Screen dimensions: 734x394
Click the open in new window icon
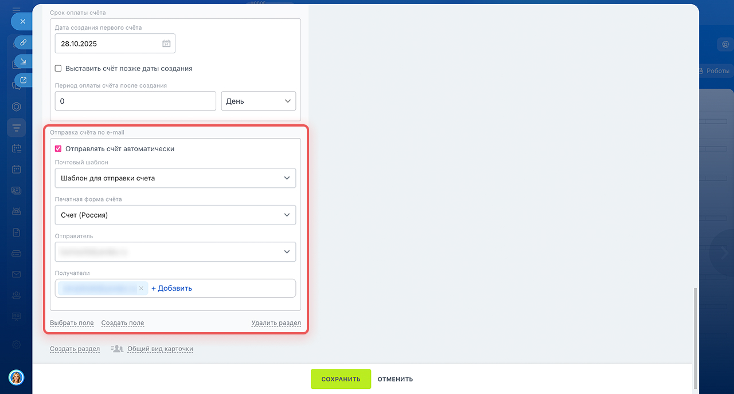[x=24, y=80]
